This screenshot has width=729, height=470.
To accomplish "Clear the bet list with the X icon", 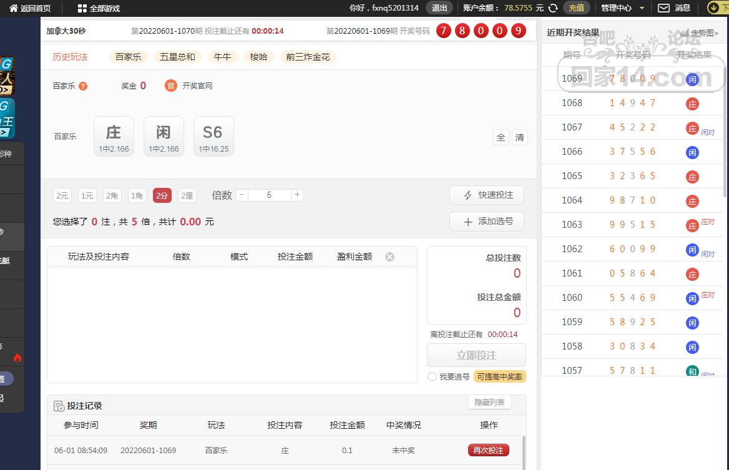I will 389,257.
